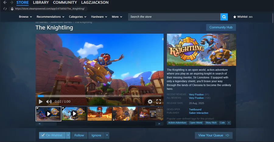Image resolution: width=274 pixels, height=142 pixels.
Task: Open video settings gear
Action: tap(150, 102)
